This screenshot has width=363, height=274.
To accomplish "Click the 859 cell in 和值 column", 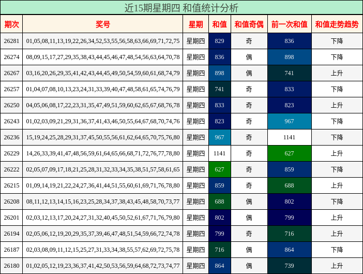I will tap(219, 185).
